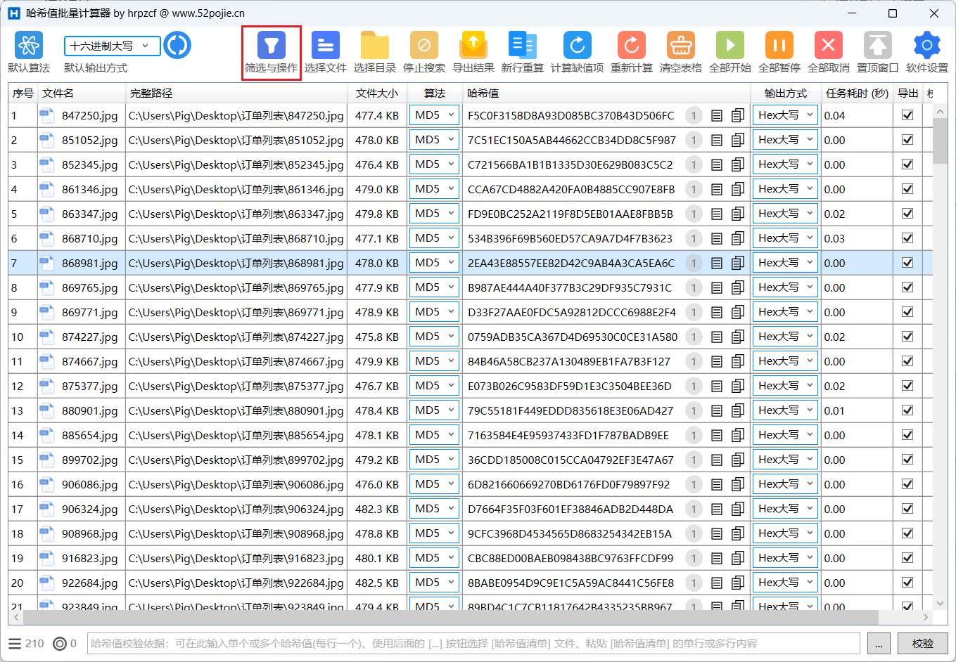Uncheck export checkbox for 851052.jpg
956x662 pixels.
907,140
